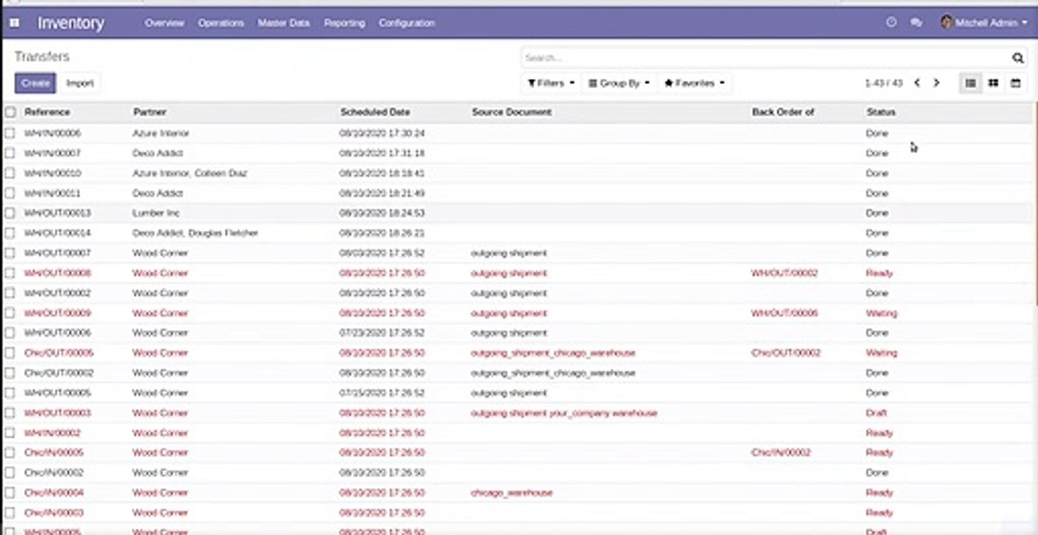Click the search magnifier icon
This screenshot has height=535, width=1038.
[x=1017, y=58]
